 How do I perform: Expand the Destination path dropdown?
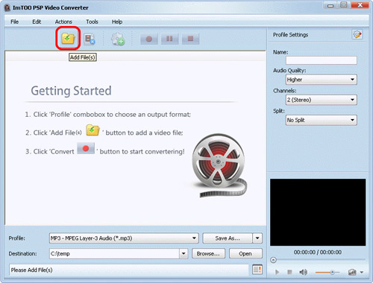pos(184,253)
